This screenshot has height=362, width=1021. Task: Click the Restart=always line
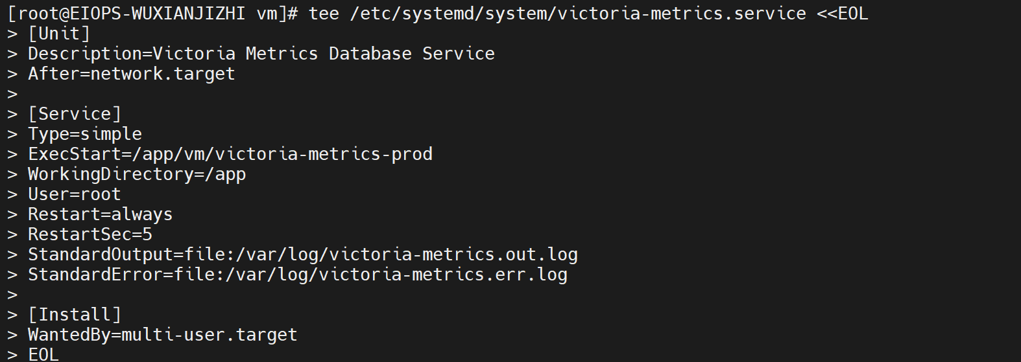point(100,214)
